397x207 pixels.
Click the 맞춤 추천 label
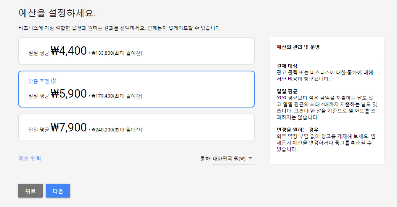(x=39, y=81)
